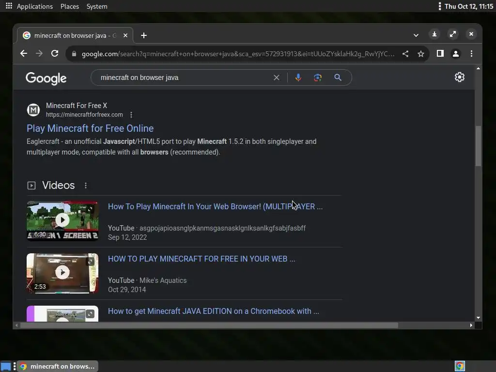Click the vertical scrollbar down arrow
Screen dimensions: 496x372
pos(478,318)
